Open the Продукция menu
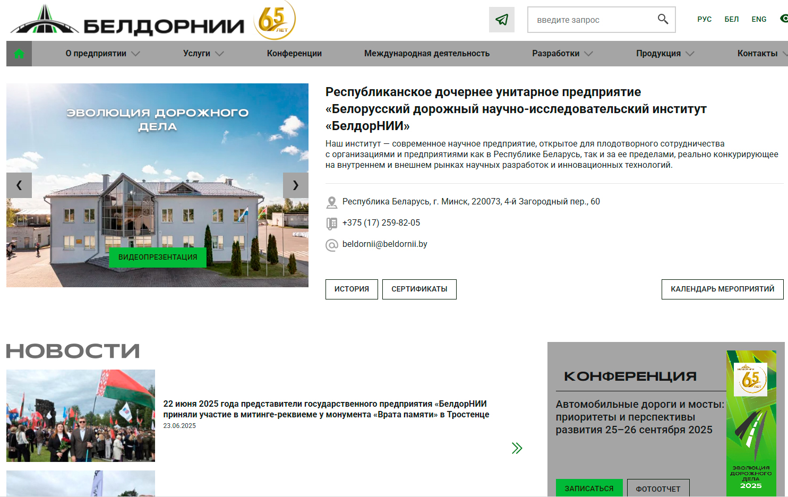 658,54
